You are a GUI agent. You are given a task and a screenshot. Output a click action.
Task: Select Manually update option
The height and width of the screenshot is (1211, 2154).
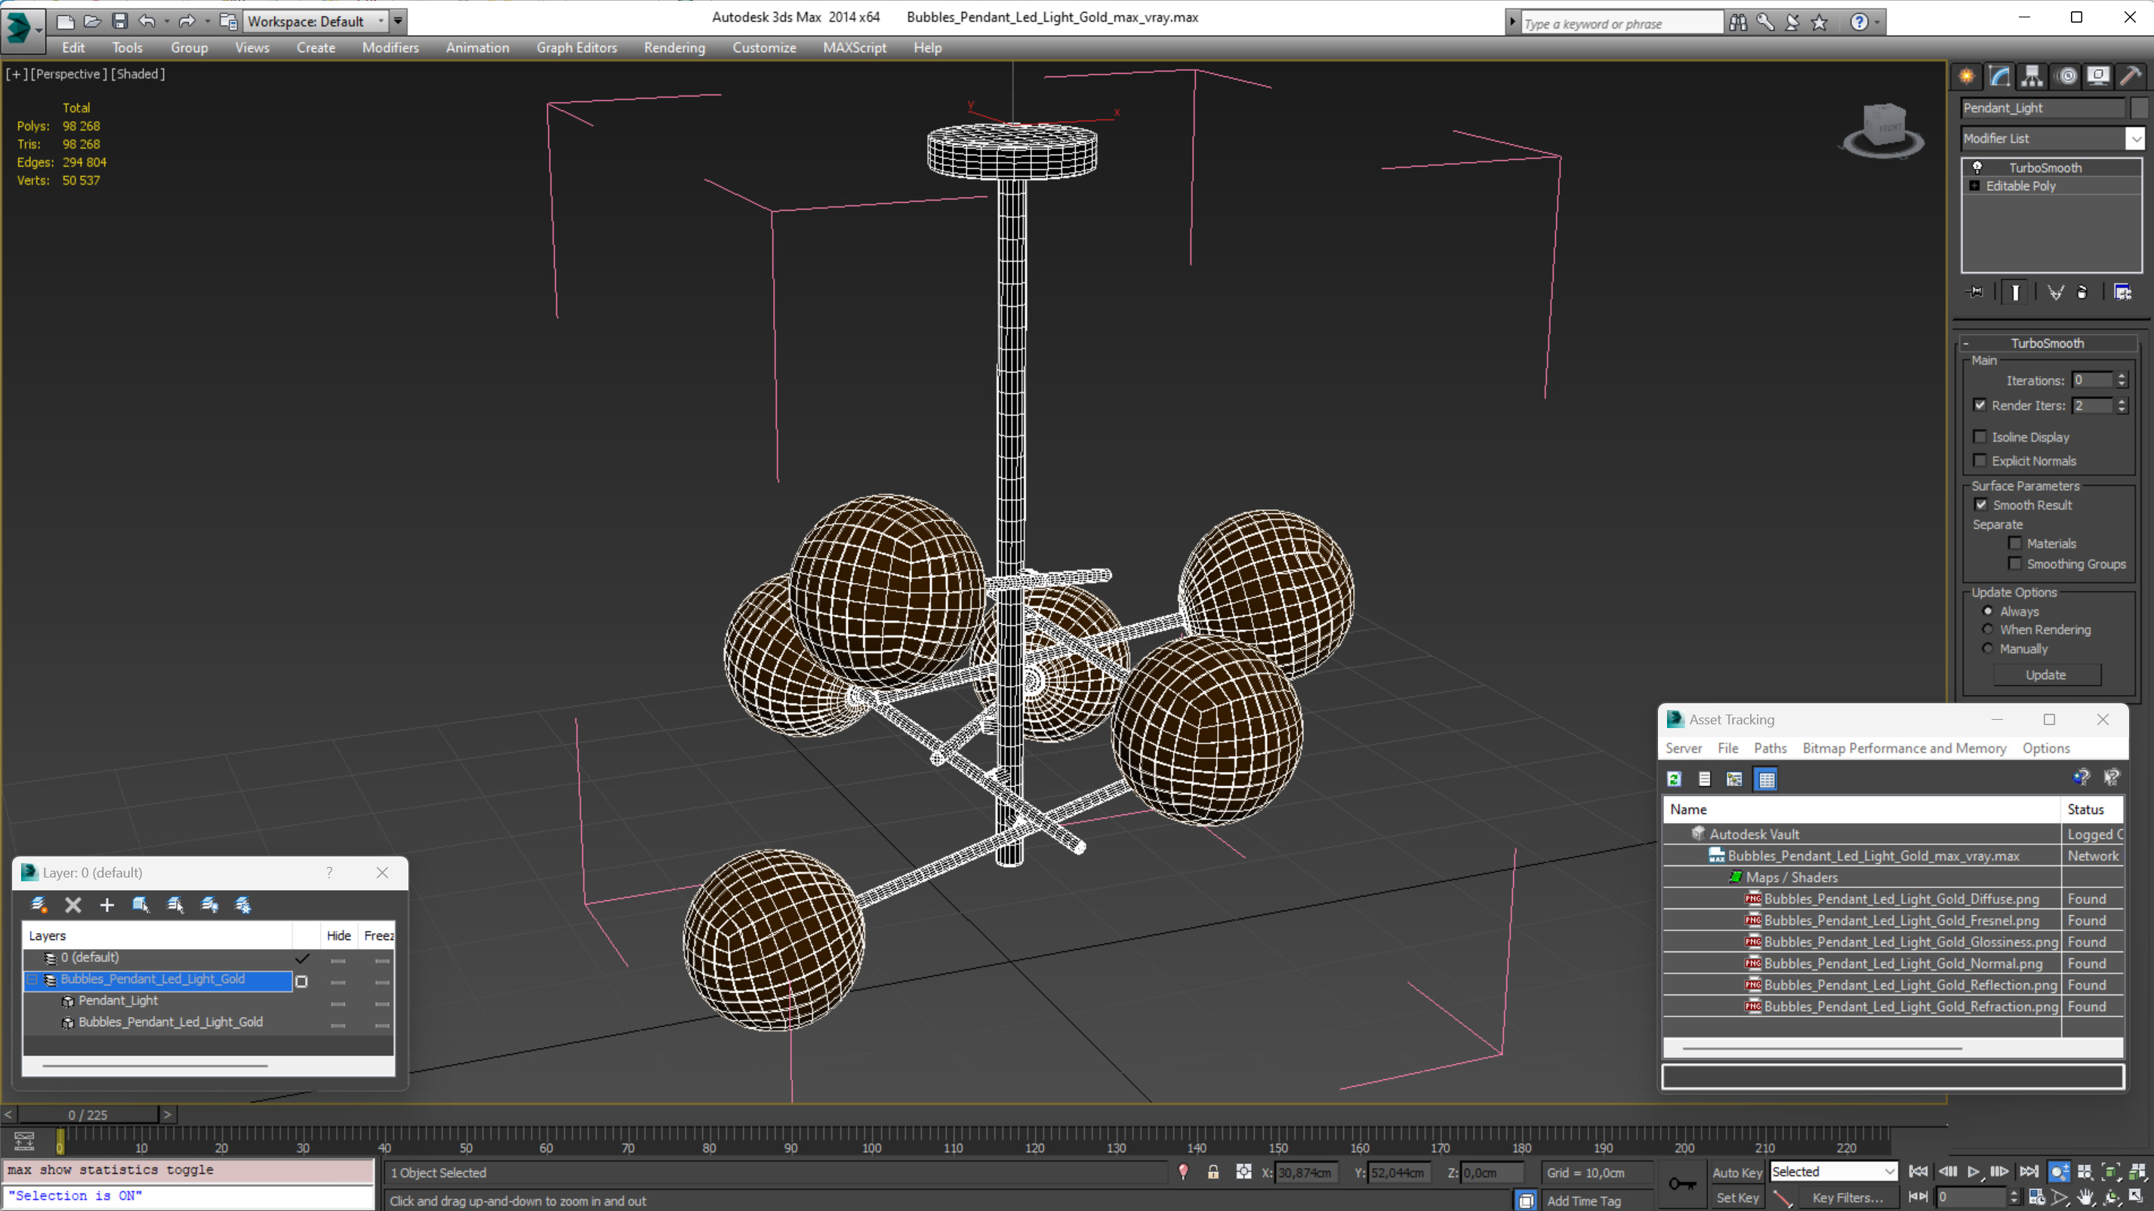1988,649
